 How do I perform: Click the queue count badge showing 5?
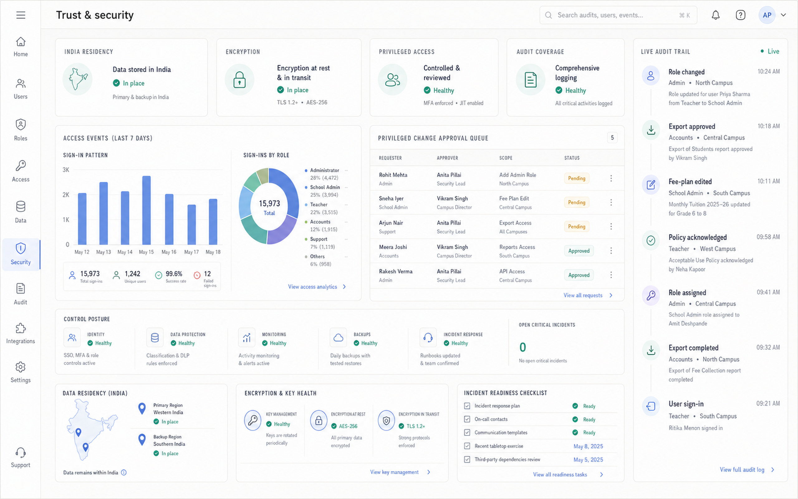click(x=612, y=138)
